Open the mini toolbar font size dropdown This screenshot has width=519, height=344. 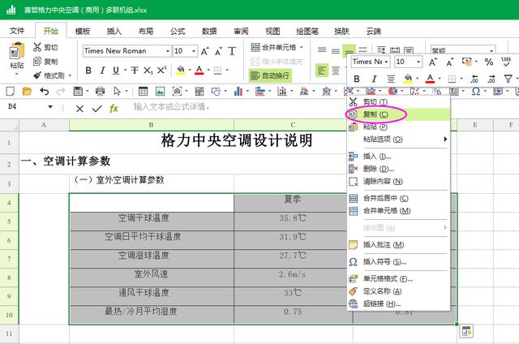pyautogui.click(x=418, y=62)
